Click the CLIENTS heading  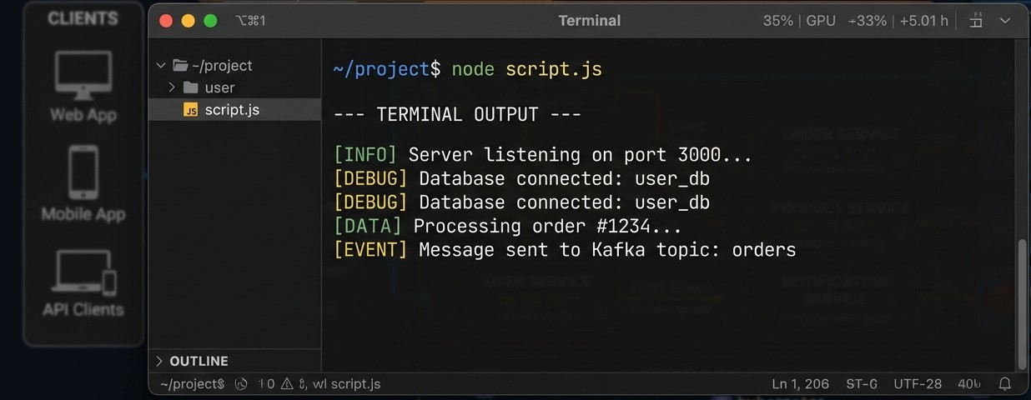pyautogui.click(x=83, y=18)
